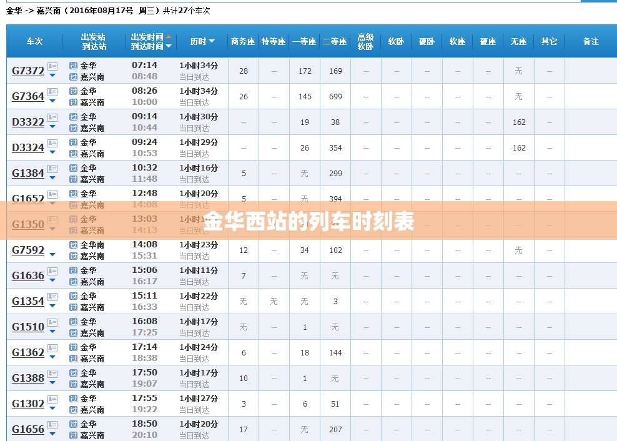Click the ID card icon beside G1302
Screen dimensions: 617x441
point(52,399)
